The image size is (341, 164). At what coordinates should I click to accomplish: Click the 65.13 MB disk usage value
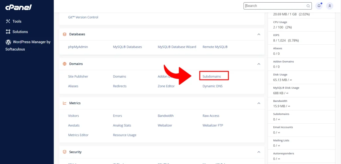tap(282, 80)
